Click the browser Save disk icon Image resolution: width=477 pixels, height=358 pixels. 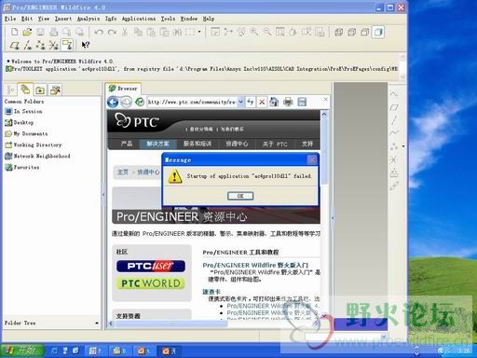[x=302, y=102]
